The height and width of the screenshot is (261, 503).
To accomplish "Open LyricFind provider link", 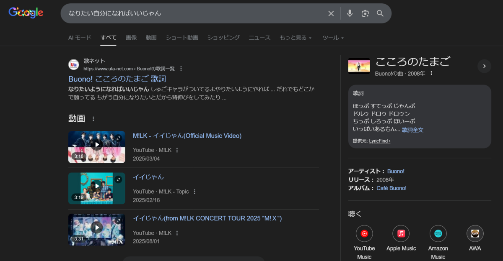I will tap(380, 141).
